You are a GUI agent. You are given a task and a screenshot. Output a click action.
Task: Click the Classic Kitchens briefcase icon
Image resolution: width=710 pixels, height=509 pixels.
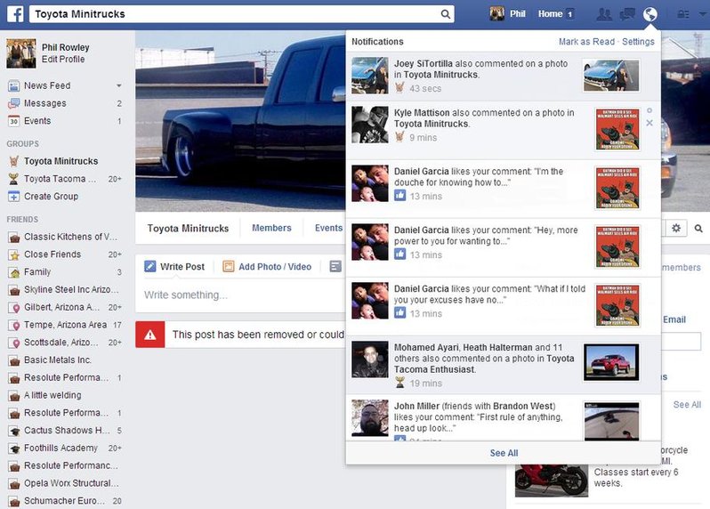click(14, 238)
